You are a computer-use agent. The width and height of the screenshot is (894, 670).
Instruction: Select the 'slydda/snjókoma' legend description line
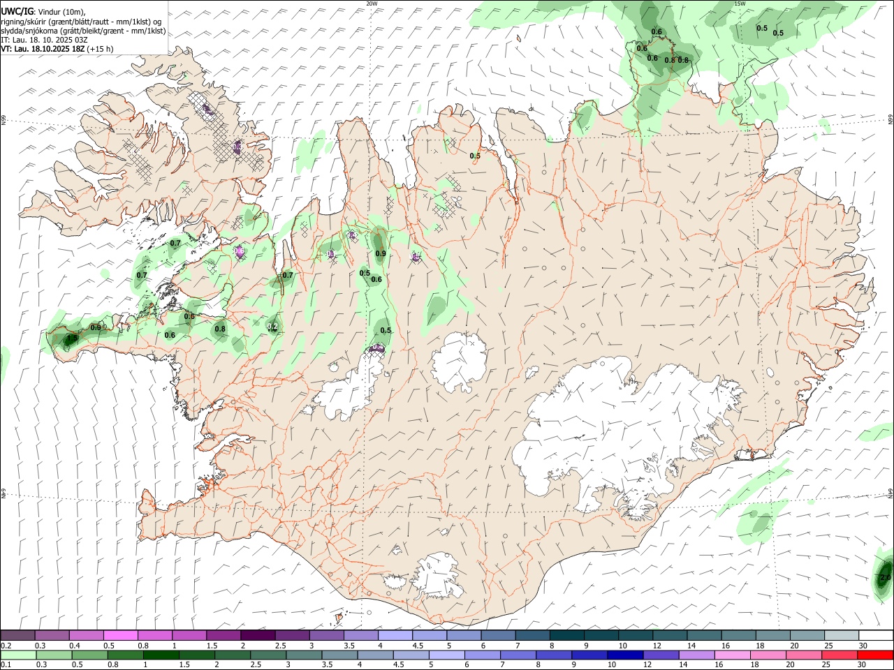(x=83, y=31)
